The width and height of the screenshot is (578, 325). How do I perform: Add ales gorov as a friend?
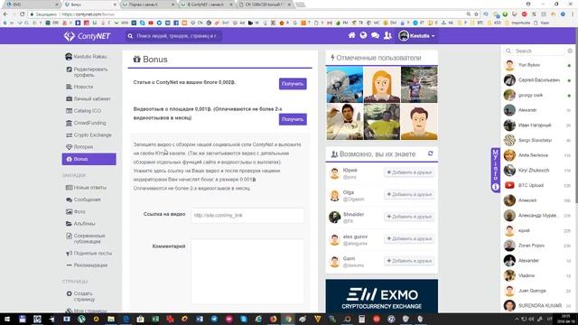click(409, 238)
